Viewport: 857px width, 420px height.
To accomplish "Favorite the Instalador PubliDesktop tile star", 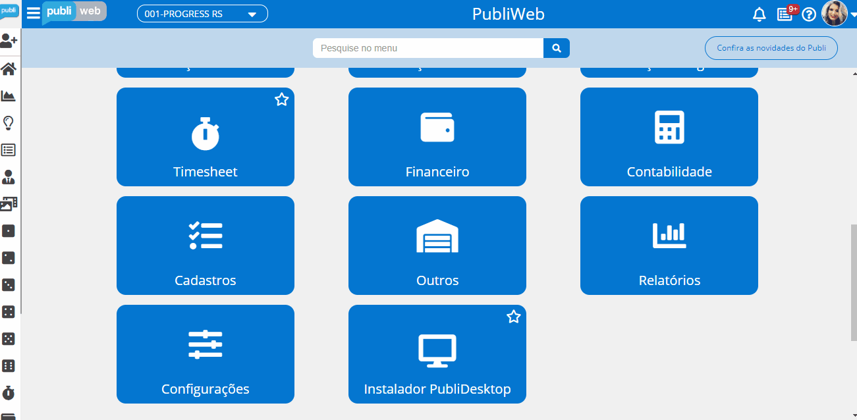I will tap(513, 317).
